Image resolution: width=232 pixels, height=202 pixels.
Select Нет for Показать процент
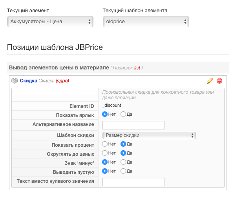[105, 144]
